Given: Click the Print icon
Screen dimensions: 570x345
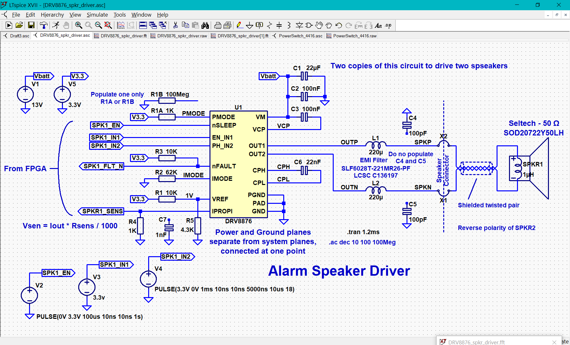Looking at the screenshot, I should tap(218, 25).
